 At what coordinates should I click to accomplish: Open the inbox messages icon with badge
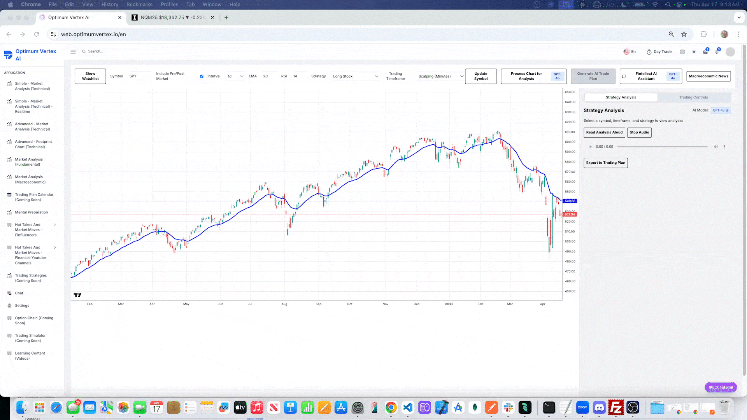point(705,52)
